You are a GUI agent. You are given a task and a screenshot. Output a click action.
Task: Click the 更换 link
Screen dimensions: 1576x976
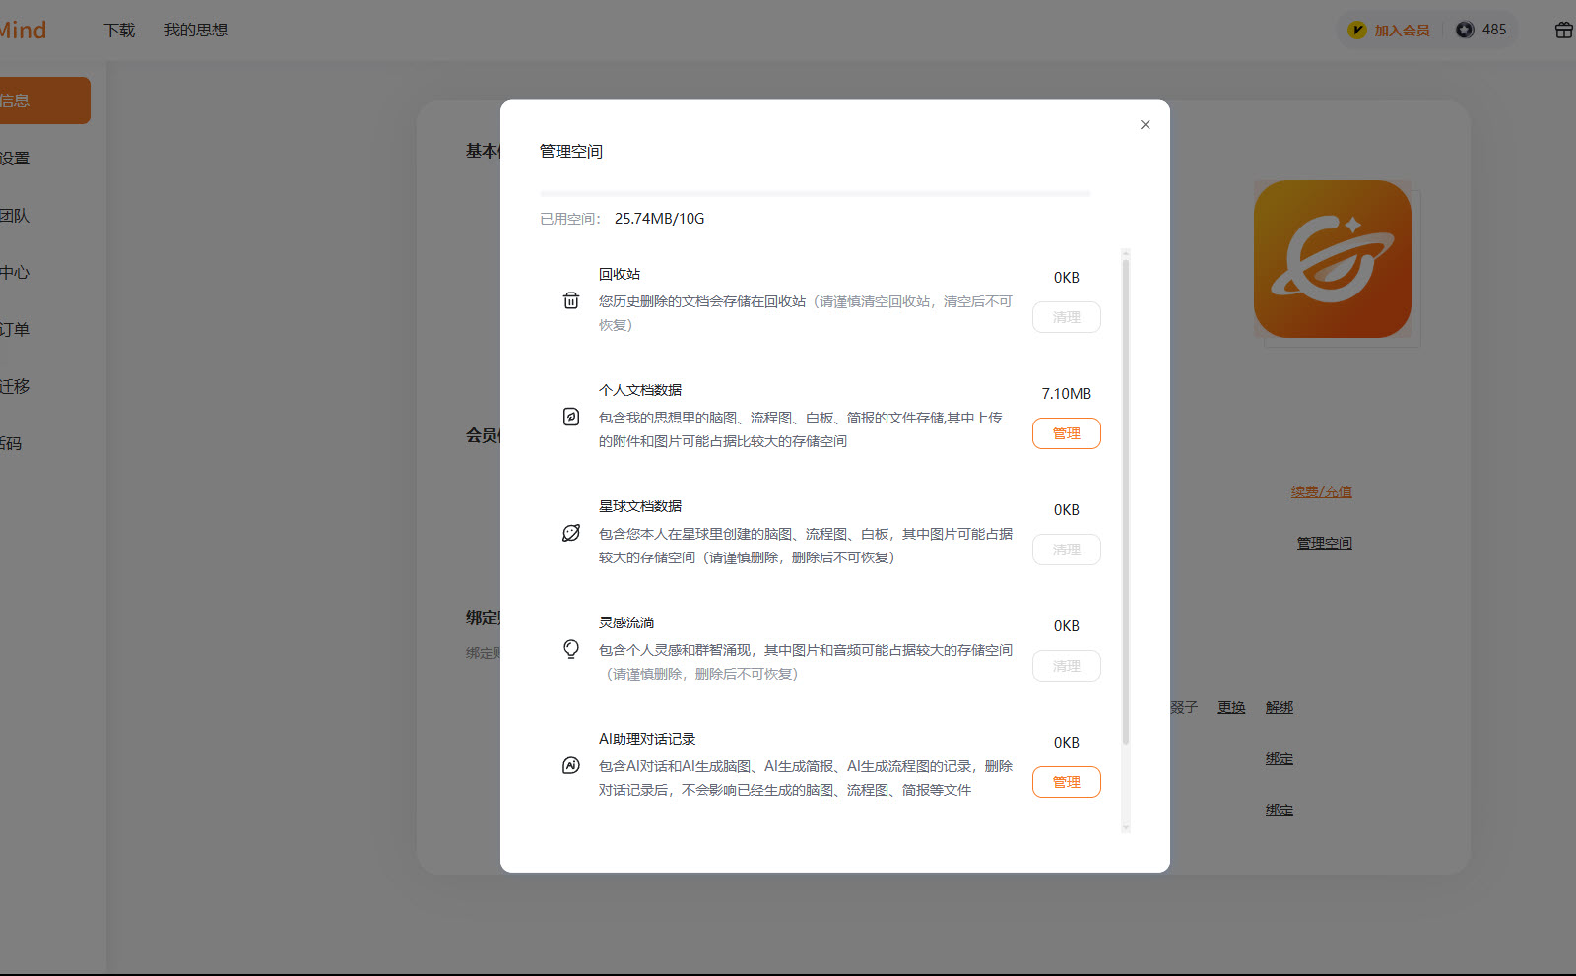tap(1231, 707)
